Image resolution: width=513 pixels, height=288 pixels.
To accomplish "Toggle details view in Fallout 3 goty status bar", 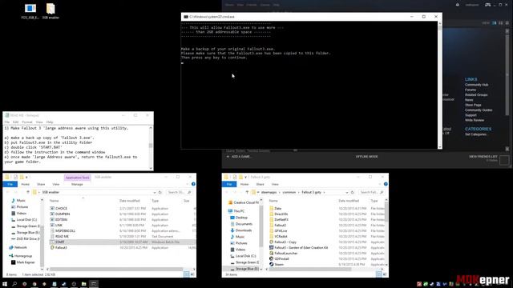I will (x=379, y=274).
